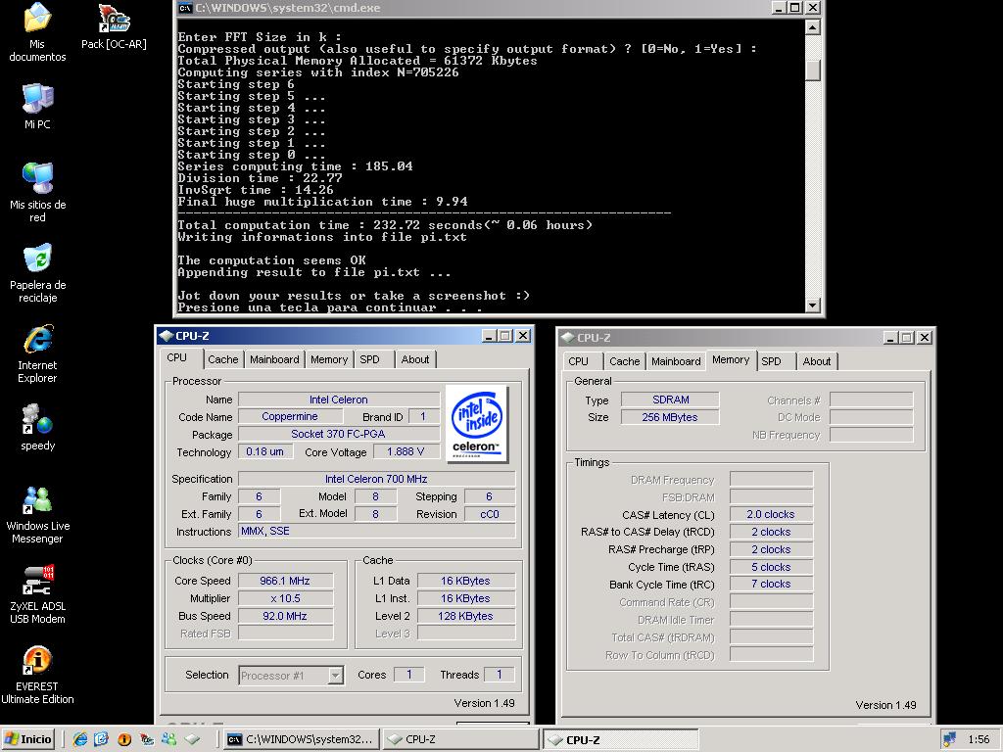
Task: Click OC-AR pack quick launch icon
Action: pos(147,739)
